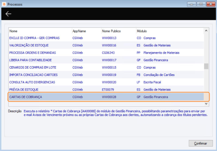Click Gestão de Materiais in VALORIZAÇÃO DE ESTOQUE row

click(157, 45)
